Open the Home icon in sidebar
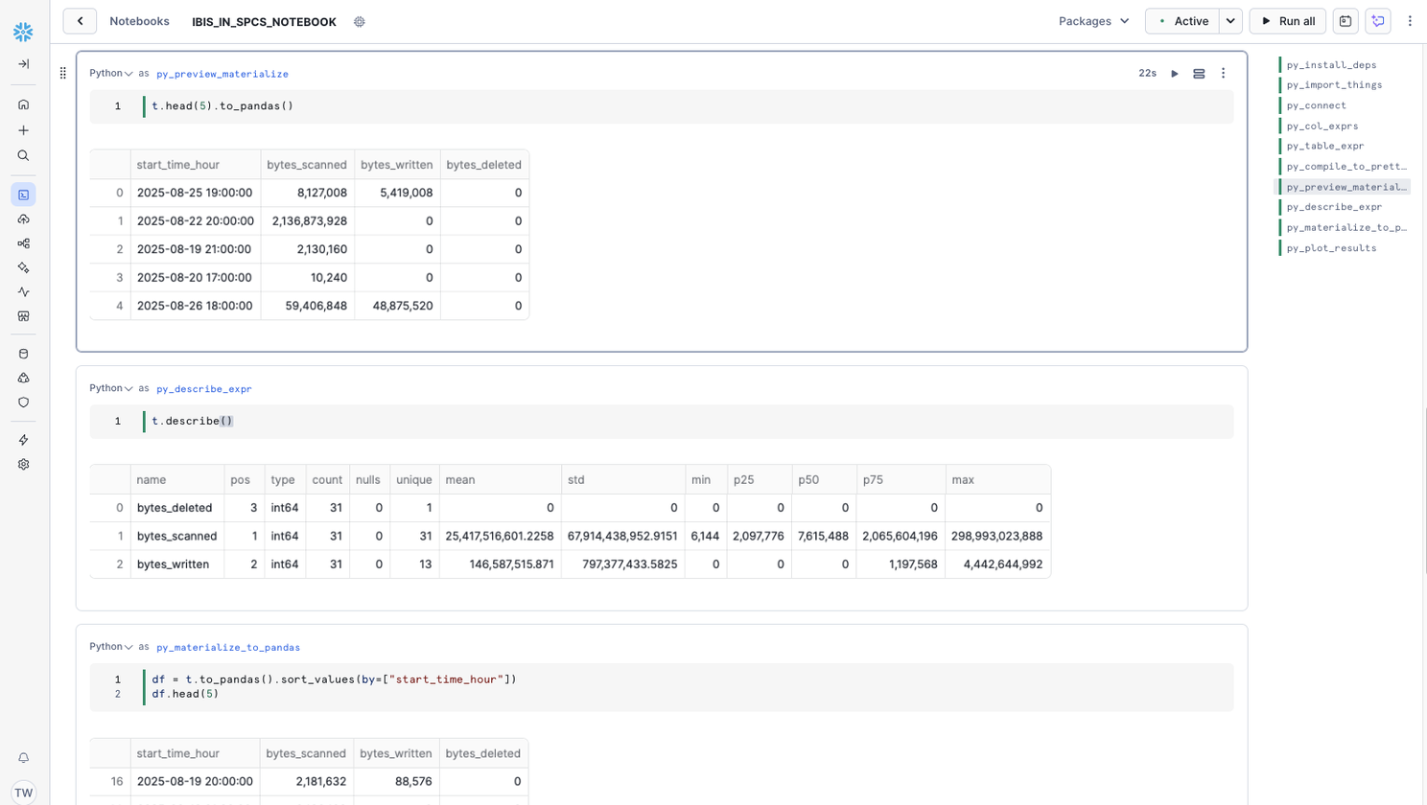The width and height of the screenshot is (1427, 805). (24, 104)
